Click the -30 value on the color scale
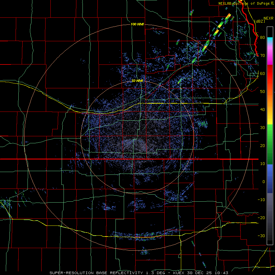This screenshot has height=275, width=275. pyautogui.click(x=261, y=236)
